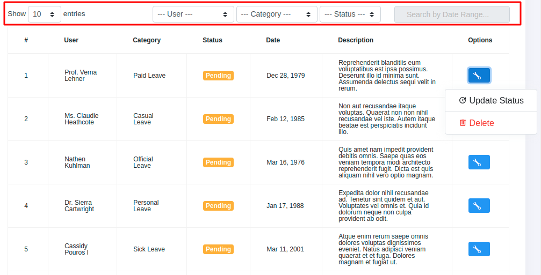Screen dimensions: 541x275
Task: Click the description starting 'Atque enim rerum saepe'
Action: pyautogui.click(x=384, y=249)
